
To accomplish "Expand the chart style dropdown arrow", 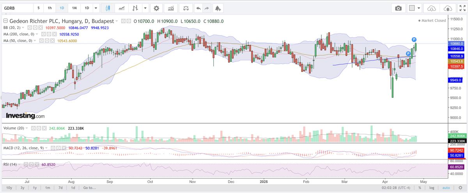I will click(145, 8).
